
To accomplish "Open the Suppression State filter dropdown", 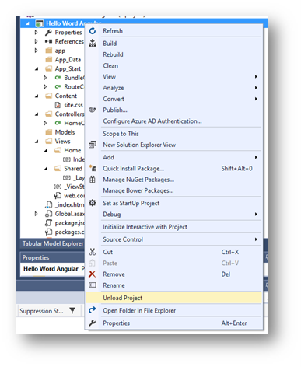I will pos(72,310).
